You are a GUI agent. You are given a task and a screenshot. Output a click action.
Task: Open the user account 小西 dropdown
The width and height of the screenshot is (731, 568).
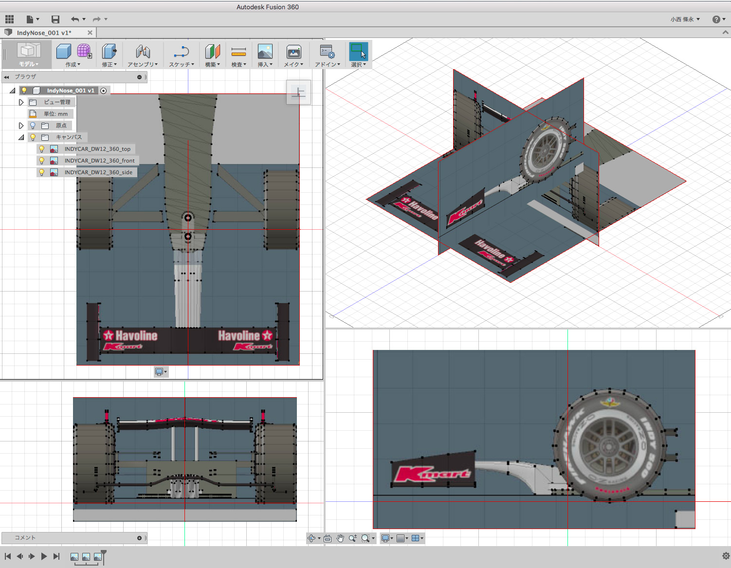pyautogui.click(x=685, y=19)
